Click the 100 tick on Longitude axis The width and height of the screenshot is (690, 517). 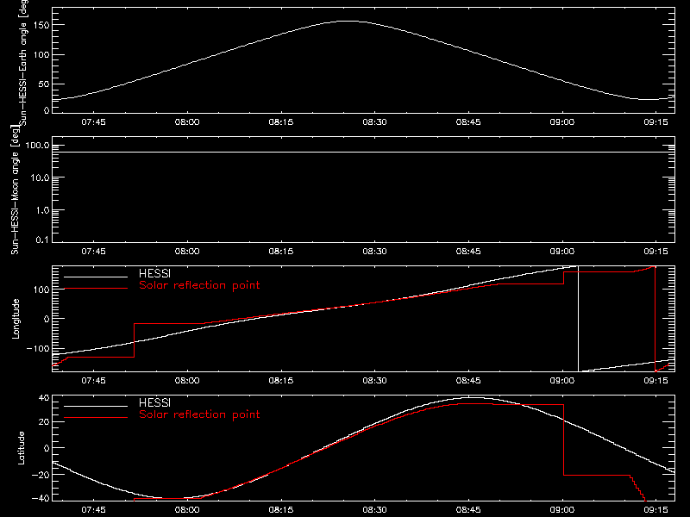43,290
